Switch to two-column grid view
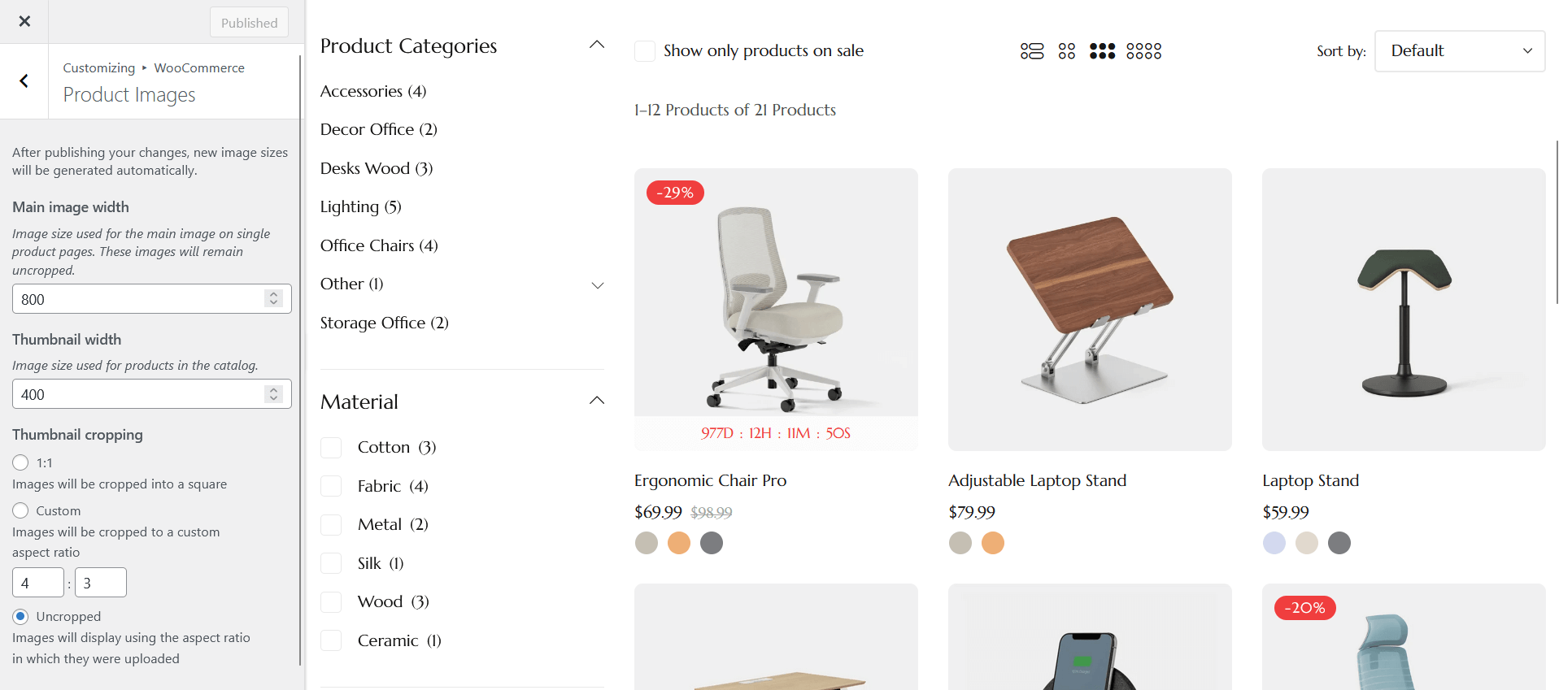Image resolution: width=1559 pixels, height=690 pixels. point(1066,51)
